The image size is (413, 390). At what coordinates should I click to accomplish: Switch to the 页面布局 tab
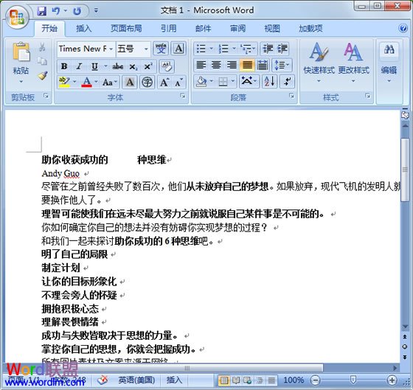point(126,28)
